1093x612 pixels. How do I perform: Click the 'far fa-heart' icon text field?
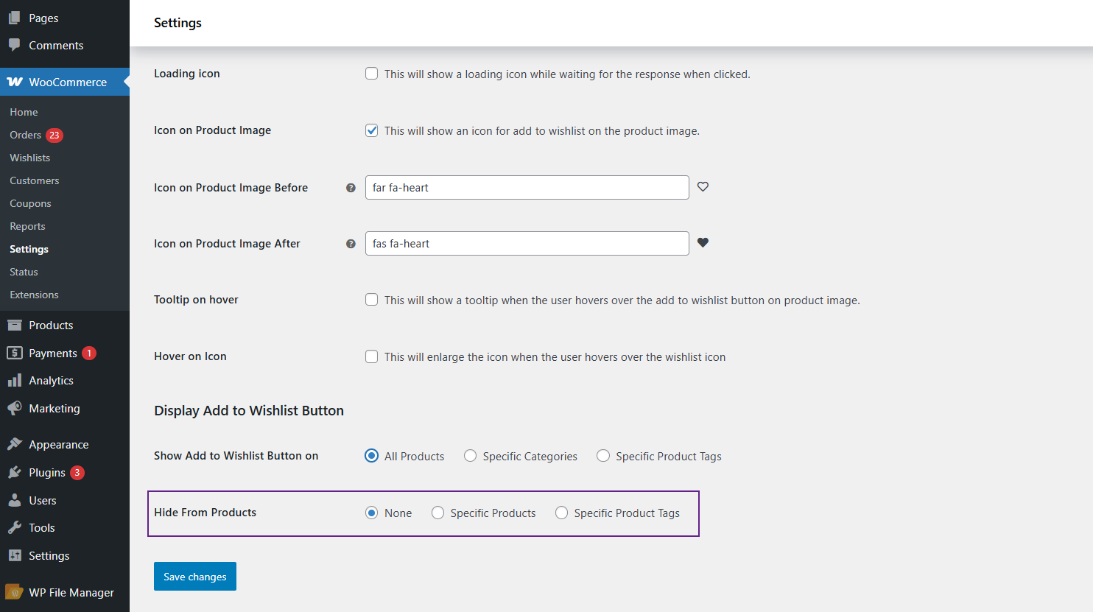point(527,188)
